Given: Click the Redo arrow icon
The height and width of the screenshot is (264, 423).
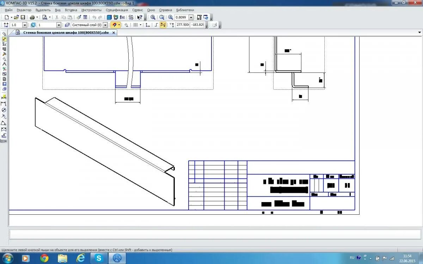Looking at the screenshot, I should (x=100, y=17).
